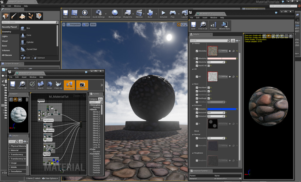Toggle Live Preview in material editor
The width and height of the screenshot is (301, 182).
[82, 85]
